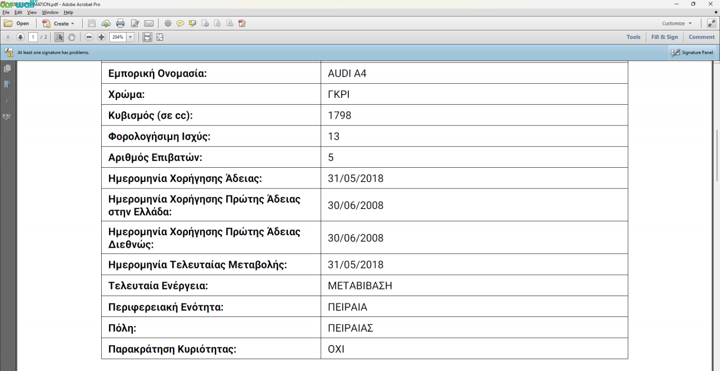Image resolution: width=720 pixels, height=371 pixels.
Task: Click the Zoom Out minus button
Action: (89, 37)
